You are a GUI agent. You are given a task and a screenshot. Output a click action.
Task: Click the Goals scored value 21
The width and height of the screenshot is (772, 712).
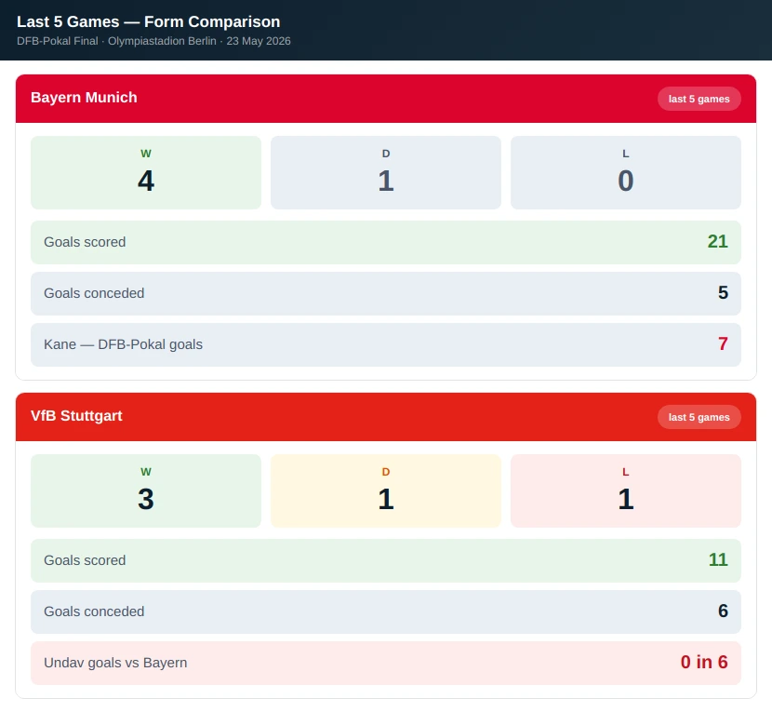717,241
